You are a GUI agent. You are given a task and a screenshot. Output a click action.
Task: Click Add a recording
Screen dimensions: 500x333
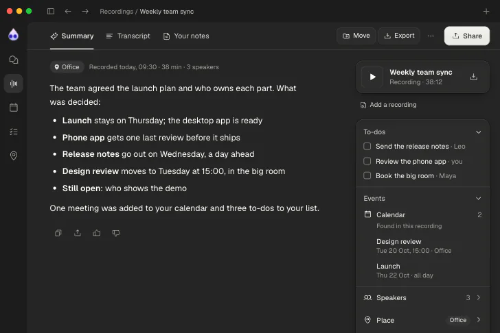pos(388,105)
